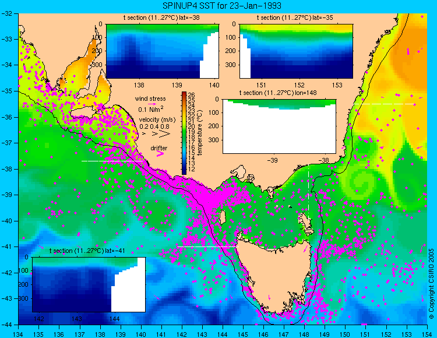437x338 pixels.
Task: Click the '141' longitude axis label
Action: pyautogui.click(x=161, y=335)
